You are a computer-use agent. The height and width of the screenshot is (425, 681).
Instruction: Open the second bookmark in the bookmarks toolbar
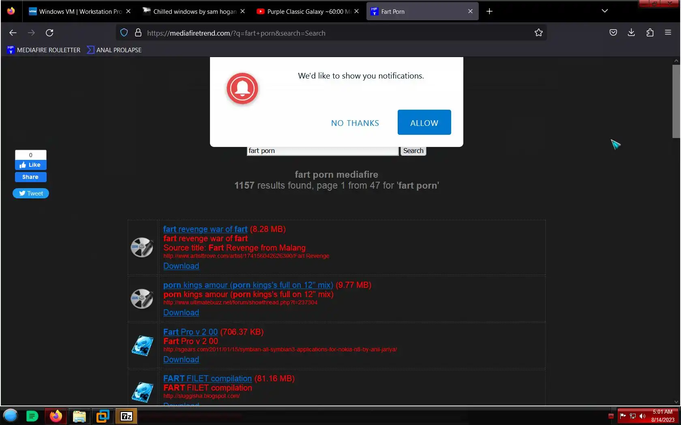pos(114,50)
